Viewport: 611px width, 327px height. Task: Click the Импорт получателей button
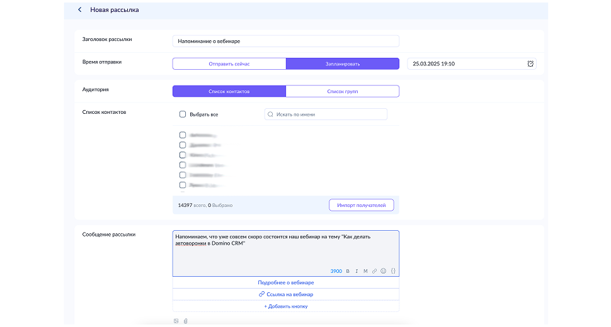[x=361, y=205]
